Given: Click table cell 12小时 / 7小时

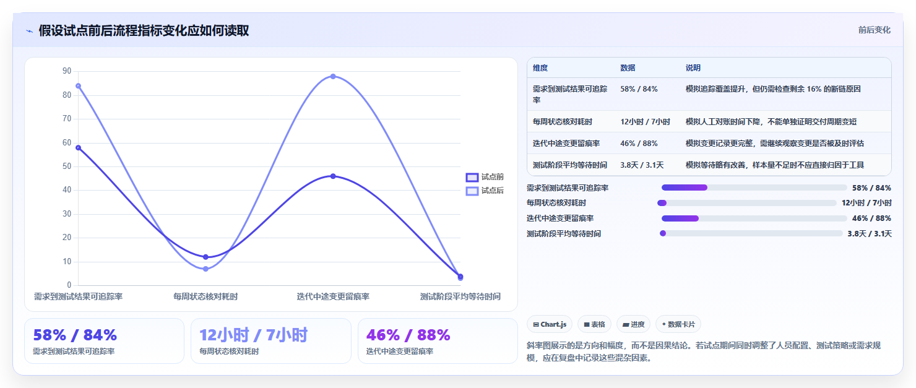Looking at the screenshot, I should click(x=645, y=122).
